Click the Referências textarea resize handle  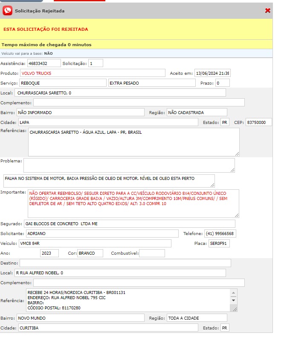pos(237,153)
